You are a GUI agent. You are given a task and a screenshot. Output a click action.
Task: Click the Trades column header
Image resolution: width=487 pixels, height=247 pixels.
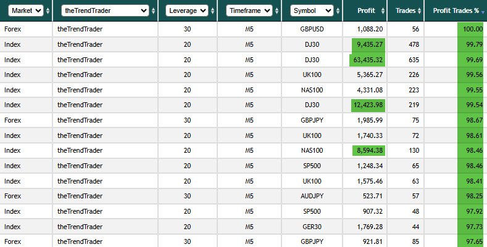coord(406,10)
